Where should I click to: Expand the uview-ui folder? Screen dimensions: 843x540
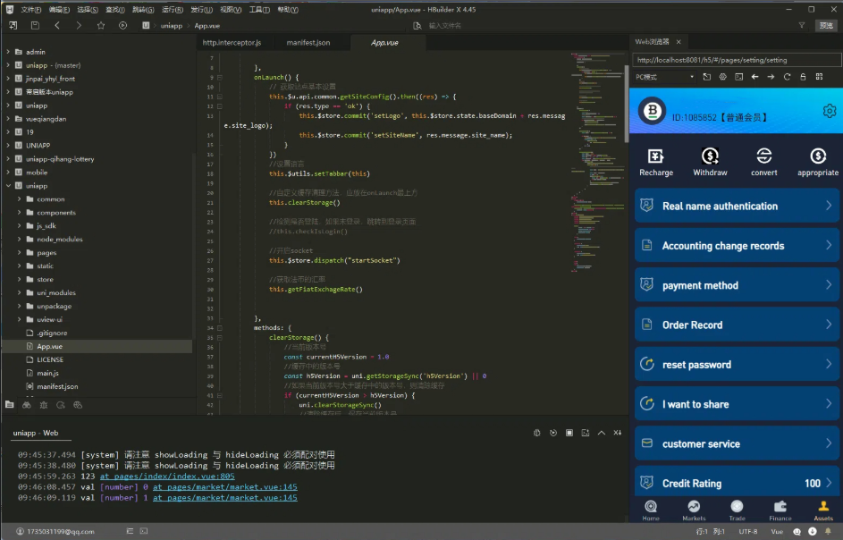tap(20, 319)
